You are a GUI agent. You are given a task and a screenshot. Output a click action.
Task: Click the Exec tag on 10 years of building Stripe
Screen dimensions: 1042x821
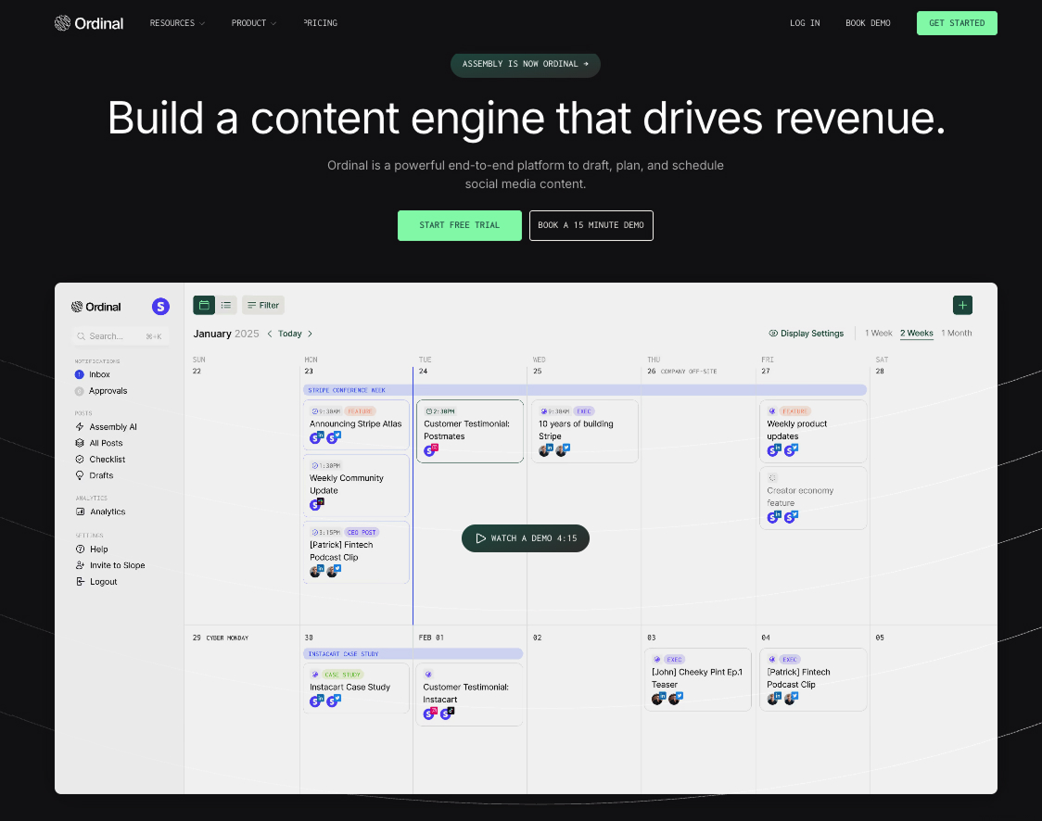point(584,411)
